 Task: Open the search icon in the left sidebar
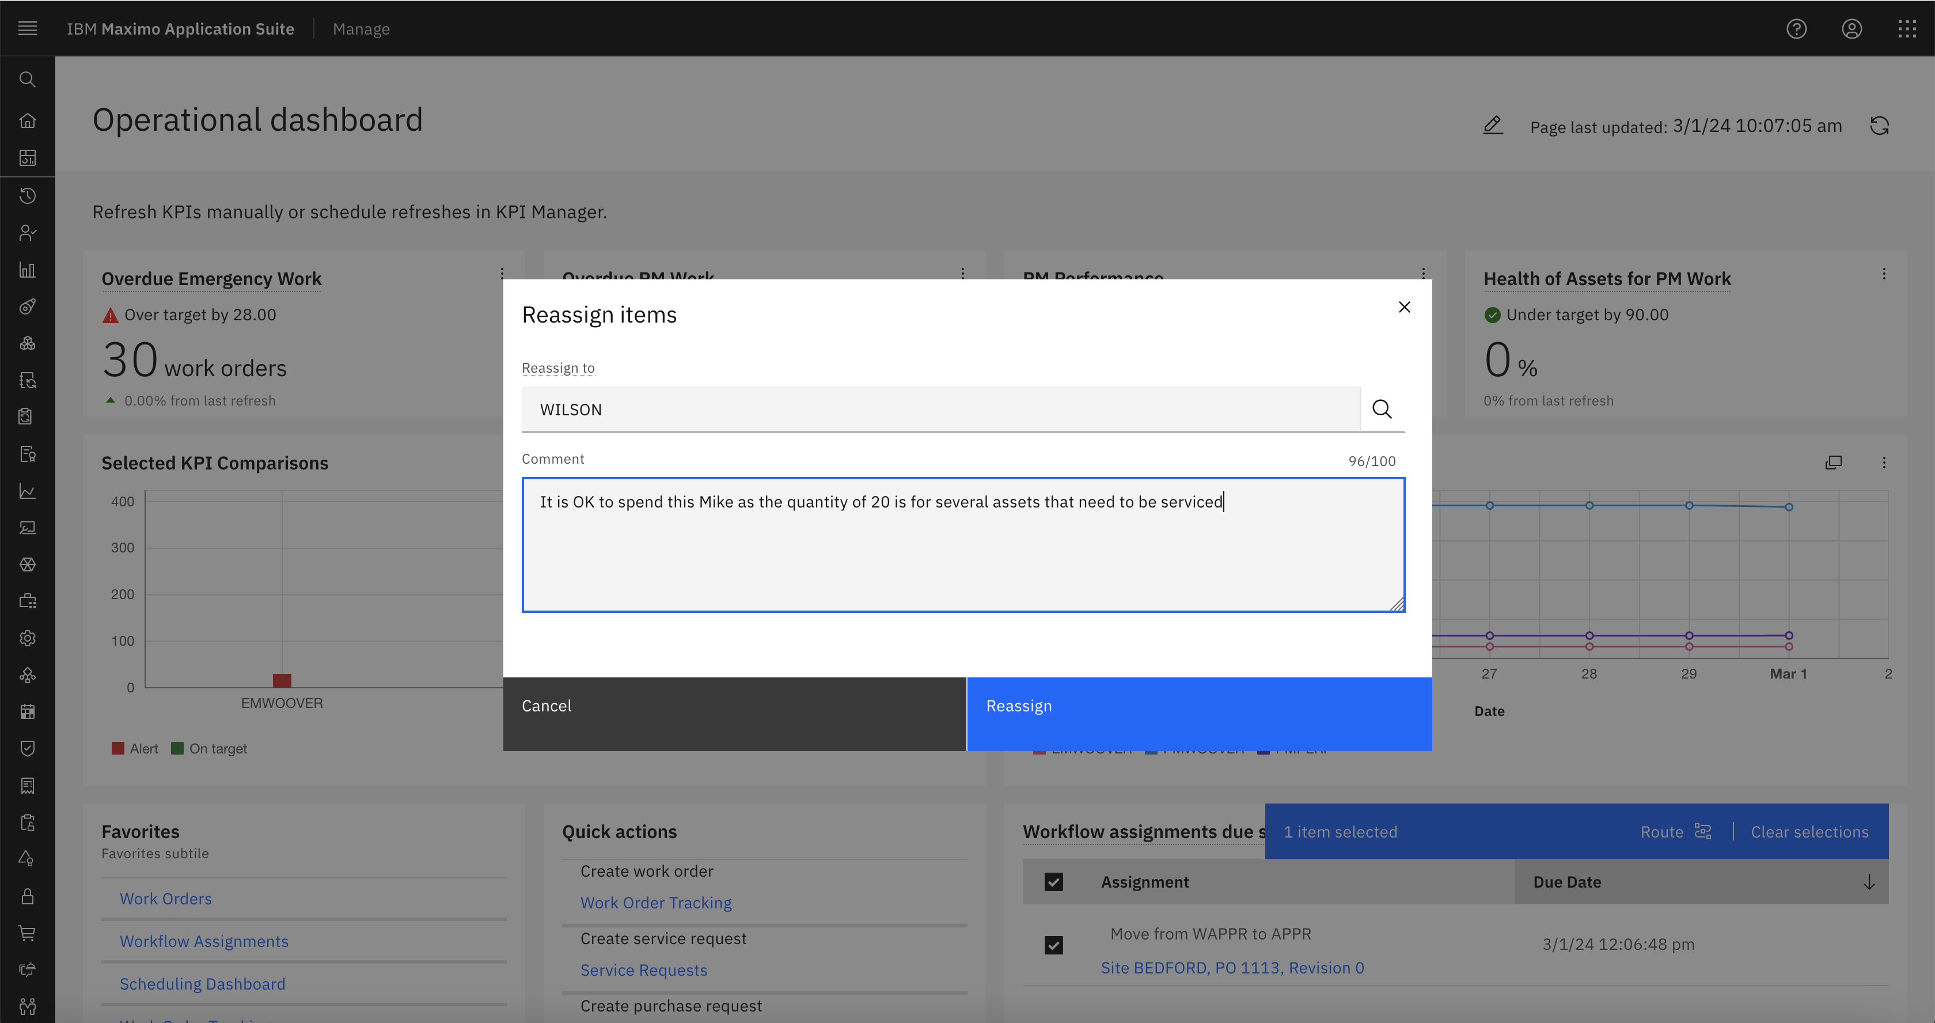(28, 79)
